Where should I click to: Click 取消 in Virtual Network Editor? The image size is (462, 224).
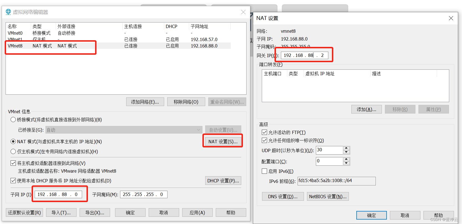[164, 213]
